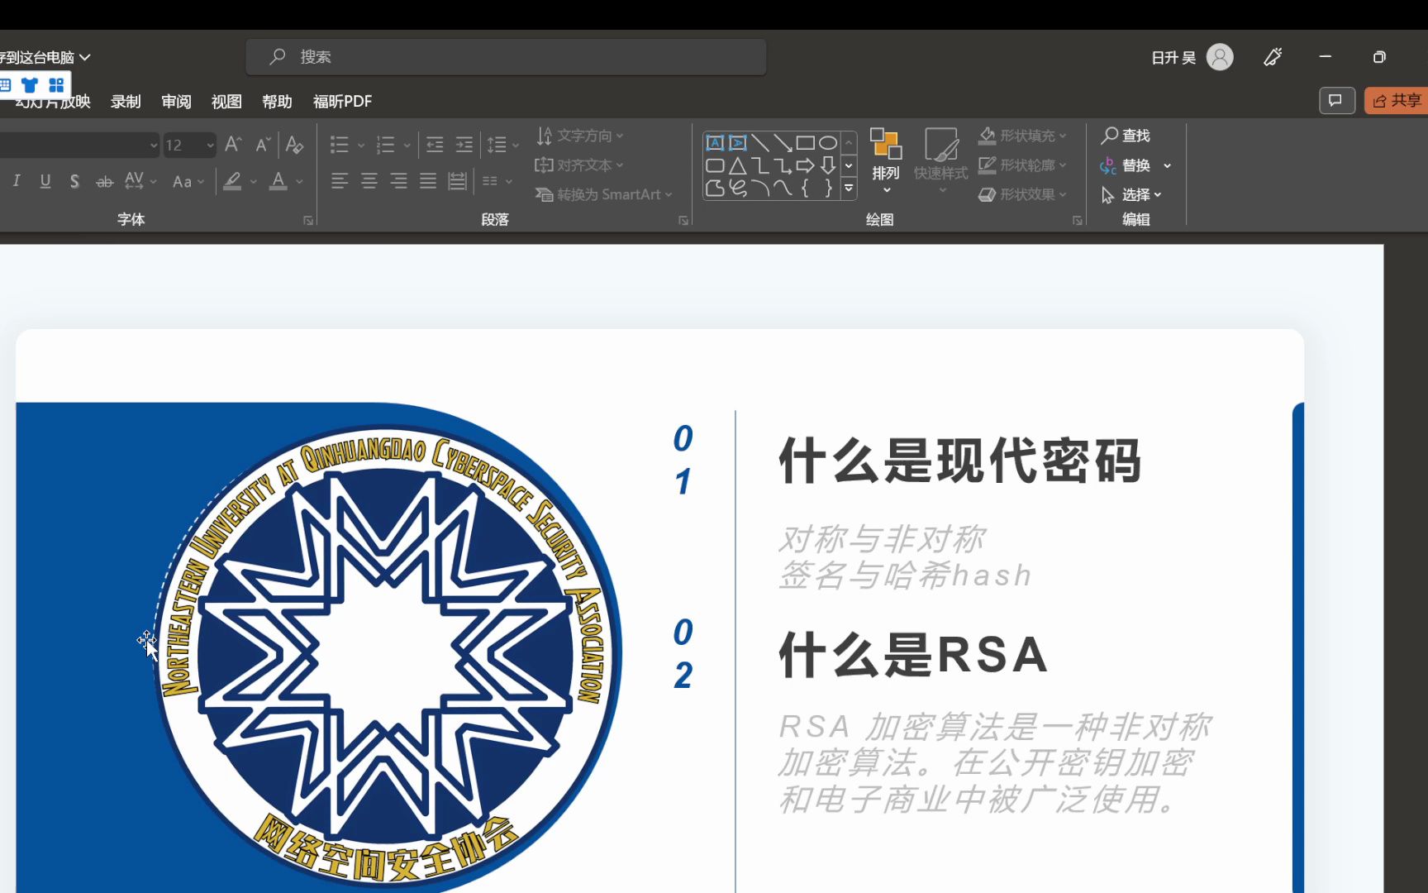Select straight line shape
The image size is (1428, 893).
(x=760, y=143)
